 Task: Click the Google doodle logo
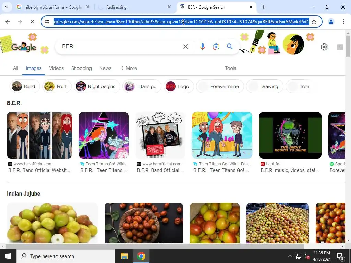[24, 47]
